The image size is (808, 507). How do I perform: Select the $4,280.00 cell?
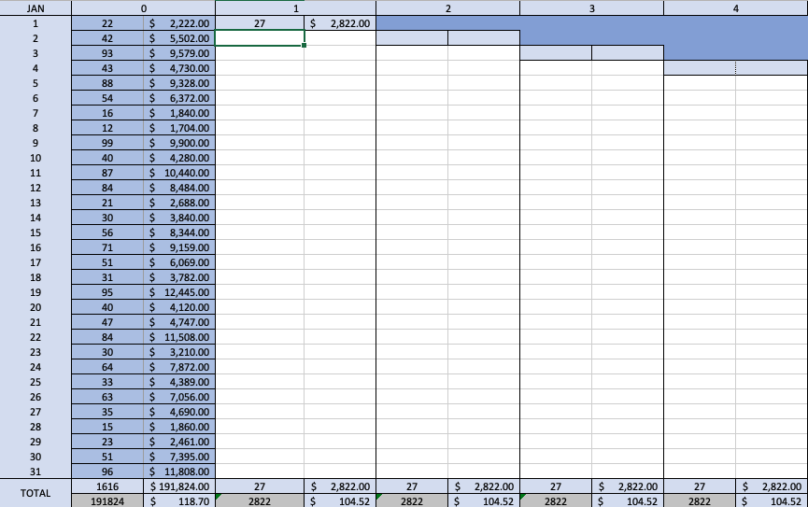click(179, 158)
